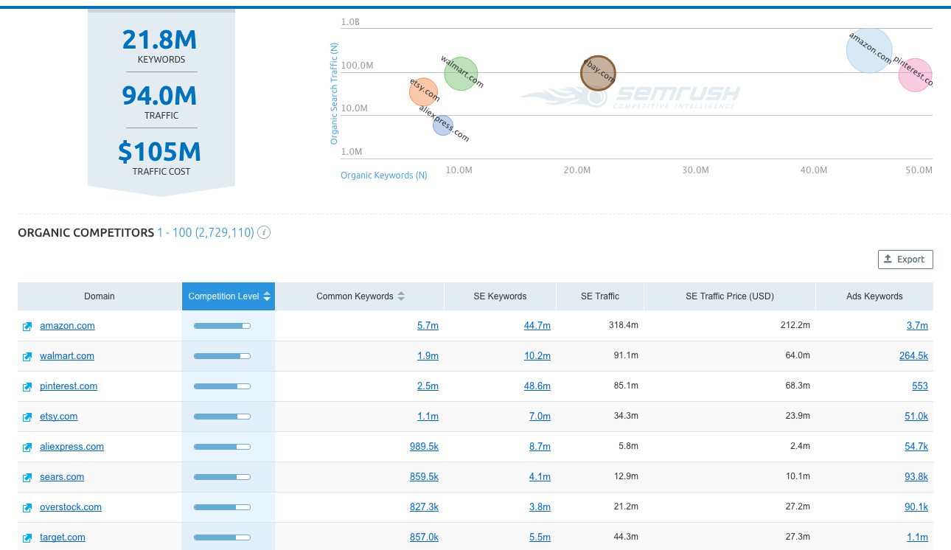Open sears.com ads keywords 93.8k
Image resolution: width=951 pixels, height=550 pixels.
[916, 477]
